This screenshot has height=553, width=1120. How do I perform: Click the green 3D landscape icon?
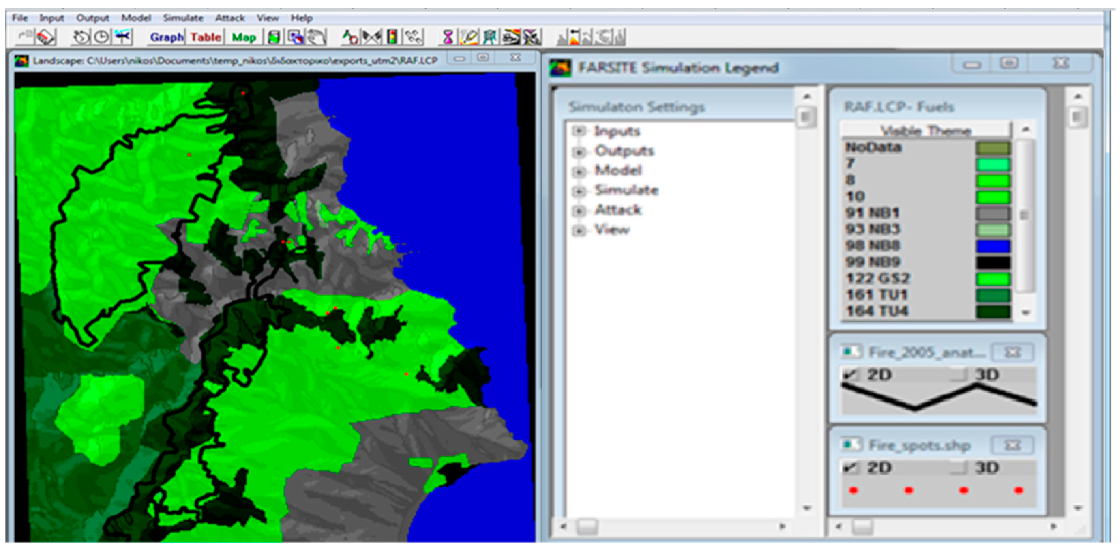point(274,38)
